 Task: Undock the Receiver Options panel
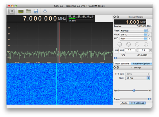point(118,17)
